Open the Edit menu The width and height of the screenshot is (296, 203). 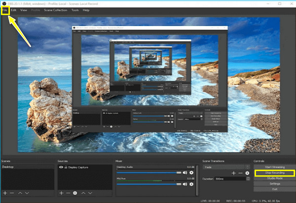click(x=14, y=10)
